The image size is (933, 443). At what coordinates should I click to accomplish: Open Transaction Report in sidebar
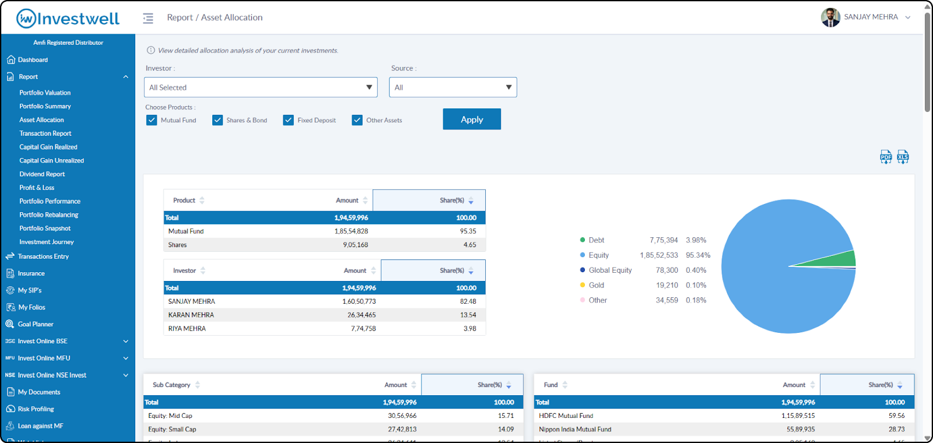point(45,133)
